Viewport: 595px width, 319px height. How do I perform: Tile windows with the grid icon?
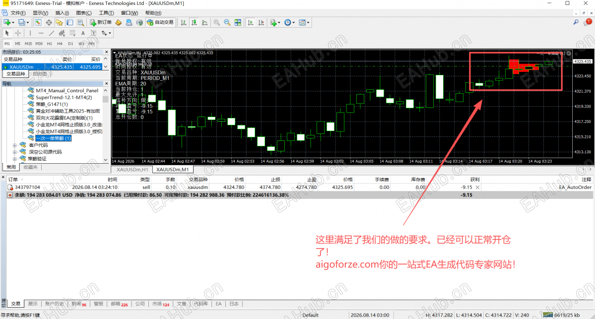(238, 22)
